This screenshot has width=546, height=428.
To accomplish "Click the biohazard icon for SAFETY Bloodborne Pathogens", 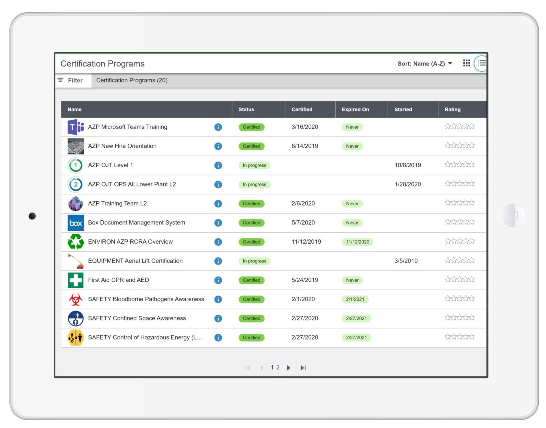I will pos(76,299).
